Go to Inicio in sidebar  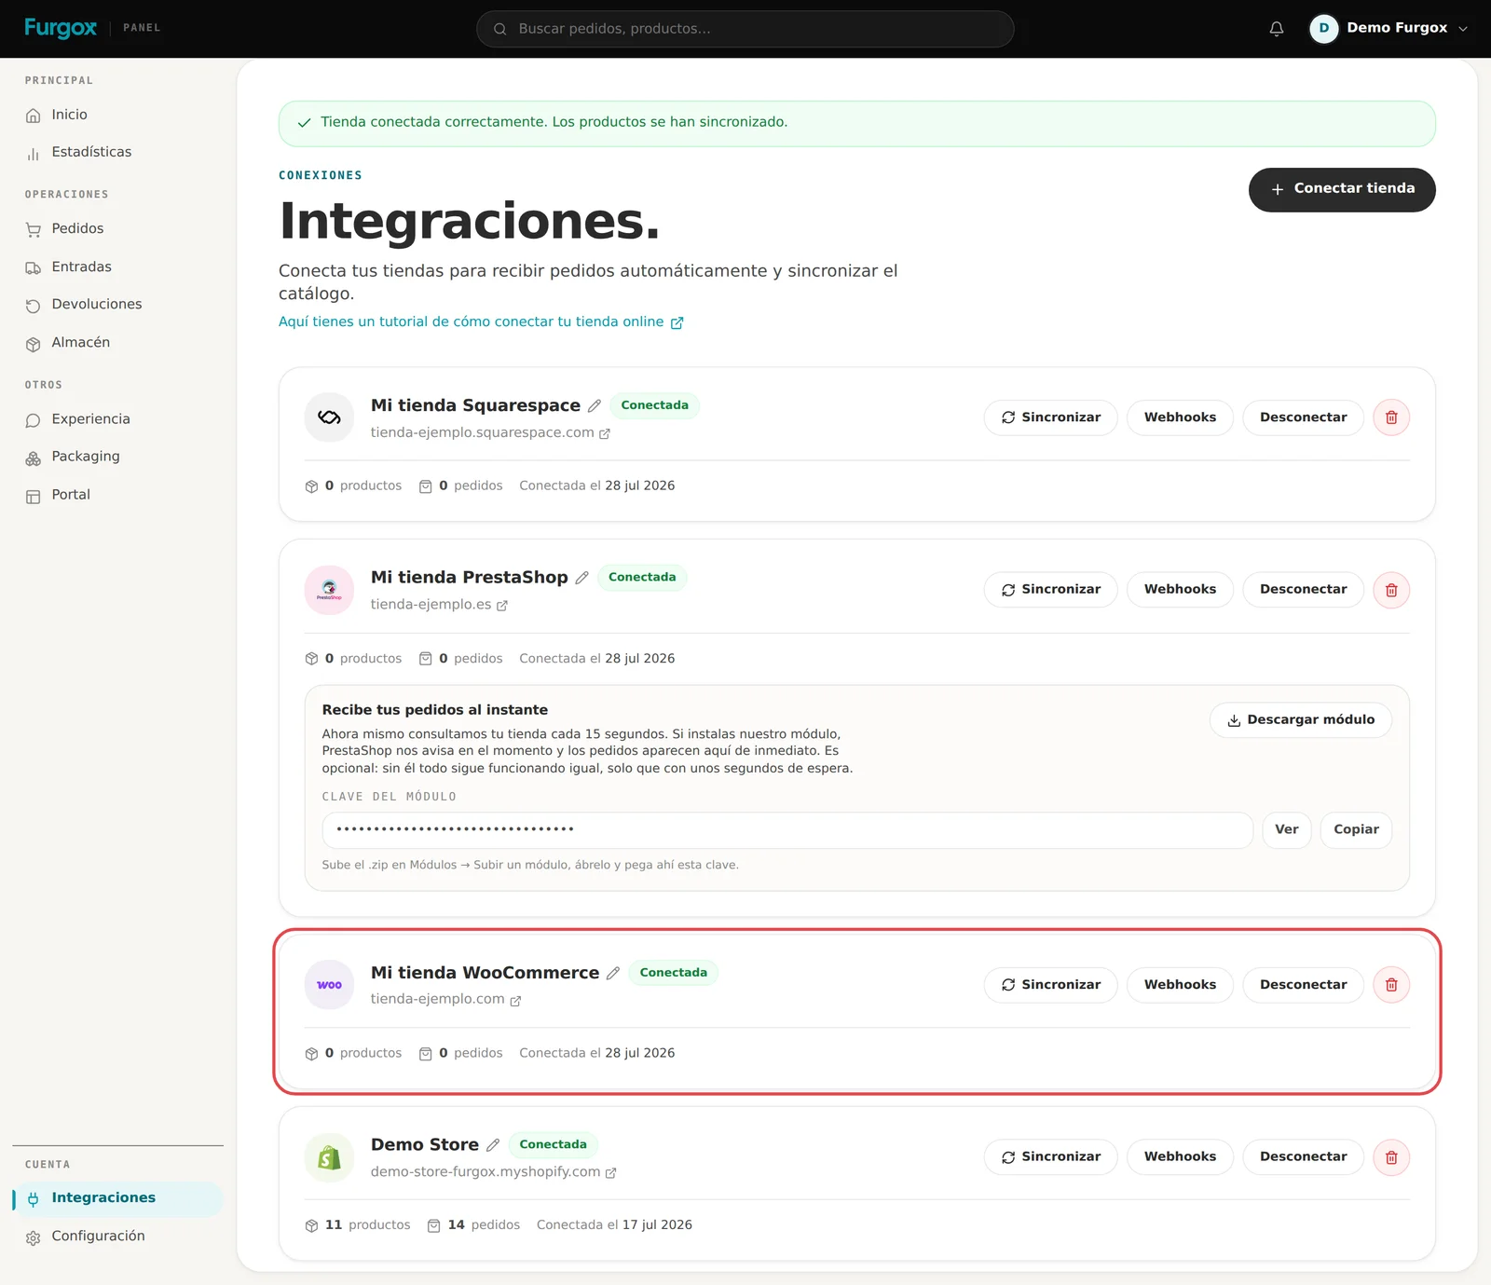point(118,115)
